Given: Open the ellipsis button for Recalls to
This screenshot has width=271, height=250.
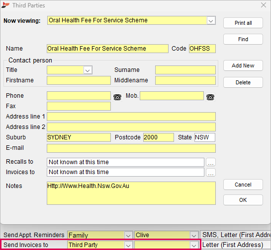Looking at the screenshot, I should (x=211, y=162).
